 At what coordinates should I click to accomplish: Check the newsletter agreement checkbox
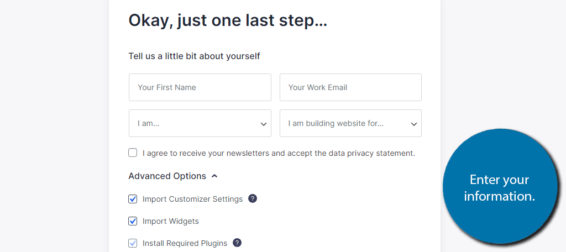coord(133,153)
